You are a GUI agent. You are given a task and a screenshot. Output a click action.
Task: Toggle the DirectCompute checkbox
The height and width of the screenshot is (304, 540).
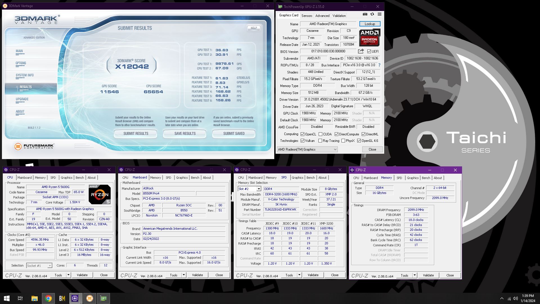coord(336,134)
